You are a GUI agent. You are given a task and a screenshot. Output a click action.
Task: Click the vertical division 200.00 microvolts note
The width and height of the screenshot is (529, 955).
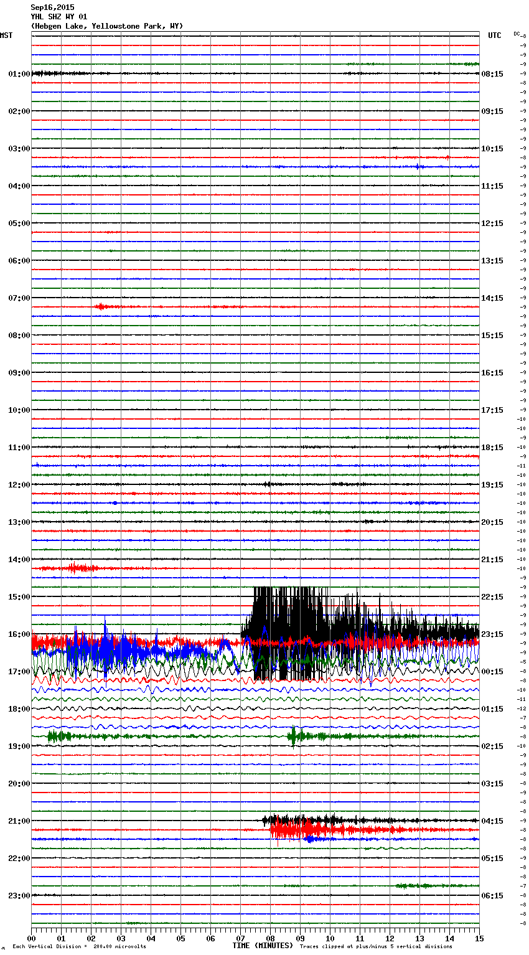(x=79, y=947)
